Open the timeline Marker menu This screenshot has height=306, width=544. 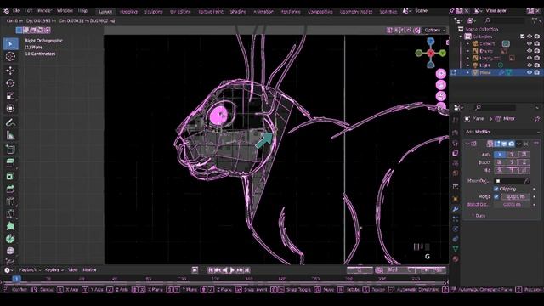(89, 270)
